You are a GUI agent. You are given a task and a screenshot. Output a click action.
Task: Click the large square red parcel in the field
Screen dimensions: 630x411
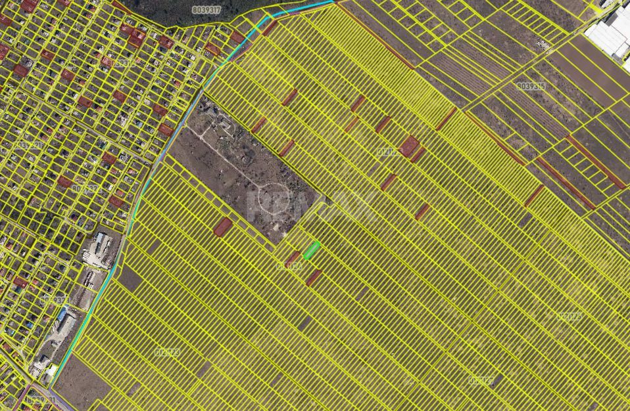coord(409,146)
